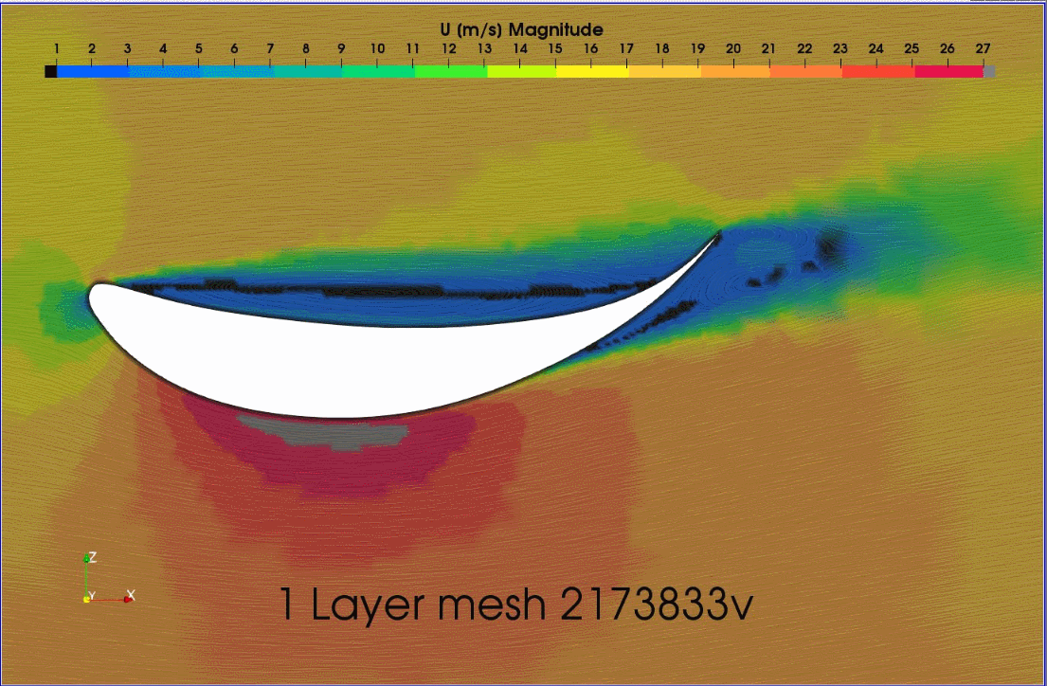Select the orange band between 19 and 21
The height and width of the screenshot is (686, 1047).
coord(735,71)
